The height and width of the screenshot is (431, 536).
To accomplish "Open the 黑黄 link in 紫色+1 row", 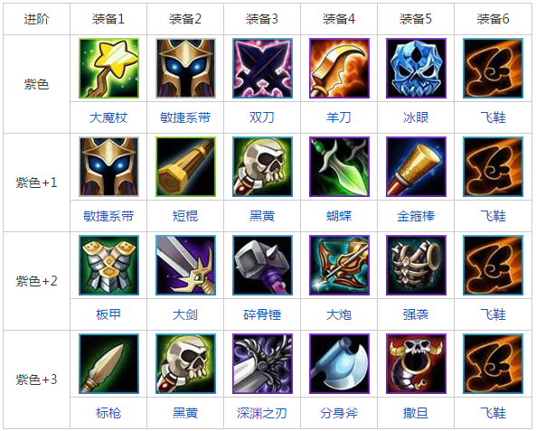I will 262,216.
